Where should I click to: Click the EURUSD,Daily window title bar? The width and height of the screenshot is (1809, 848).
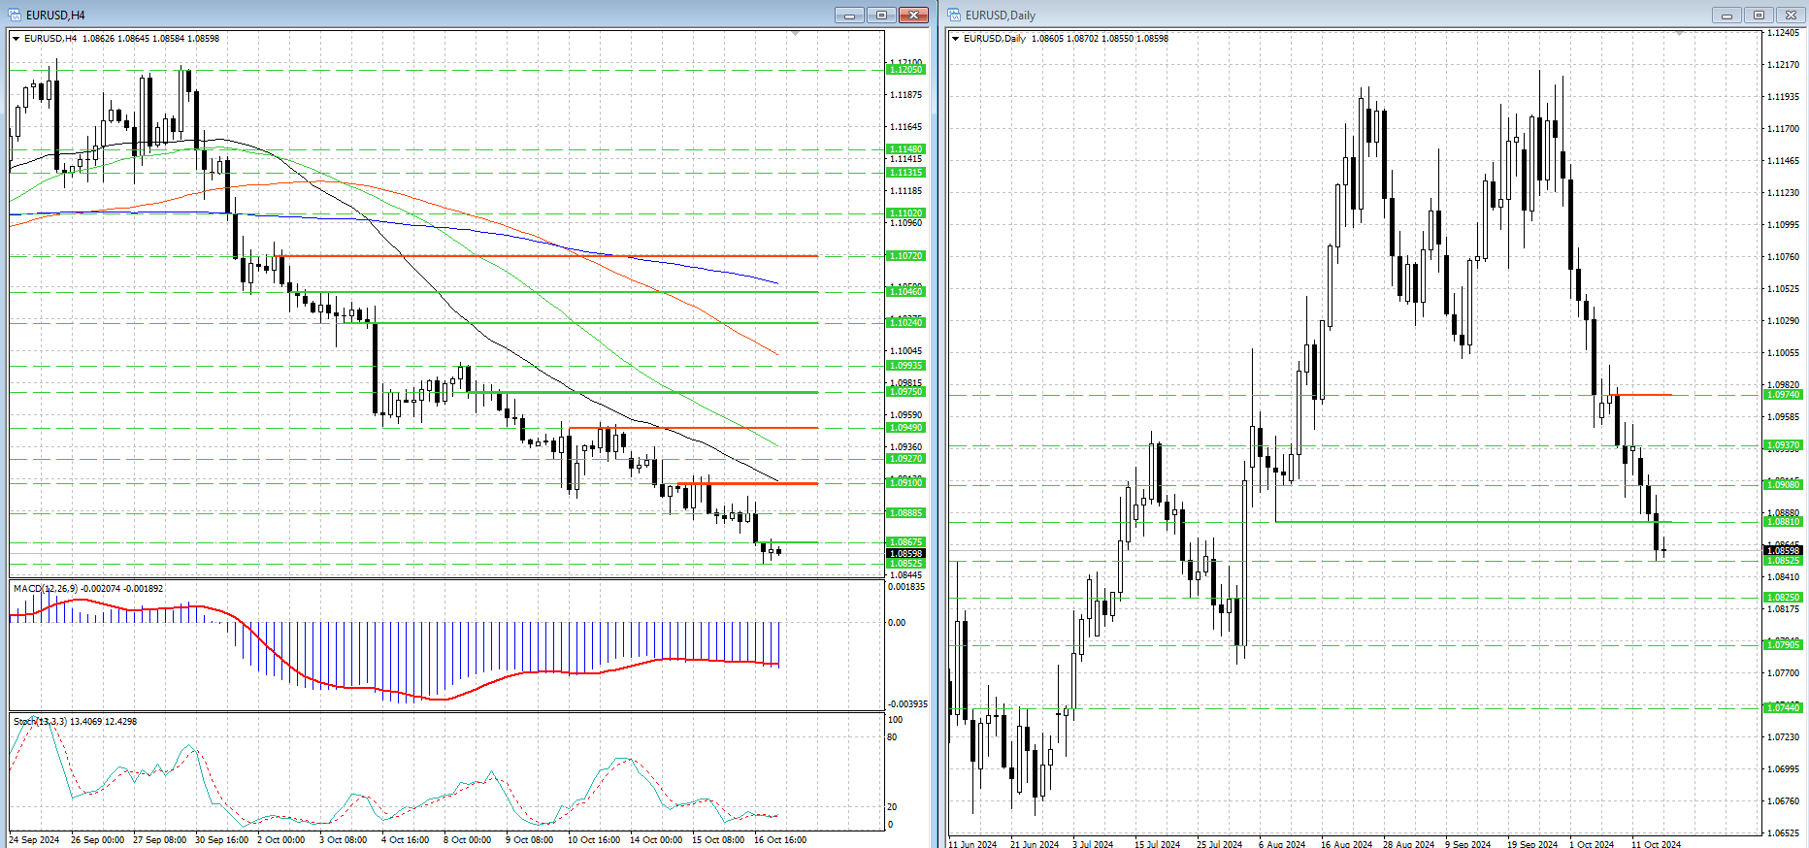pos(1310,15)
